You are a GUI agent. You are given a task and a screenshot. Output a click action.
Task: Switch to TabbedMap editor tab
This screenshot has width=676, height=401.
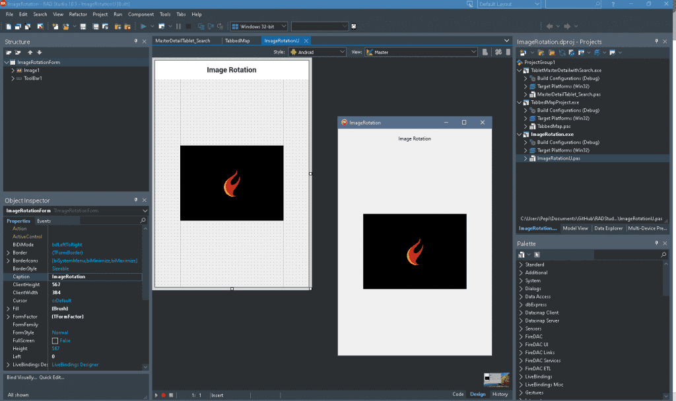[237, 40]
